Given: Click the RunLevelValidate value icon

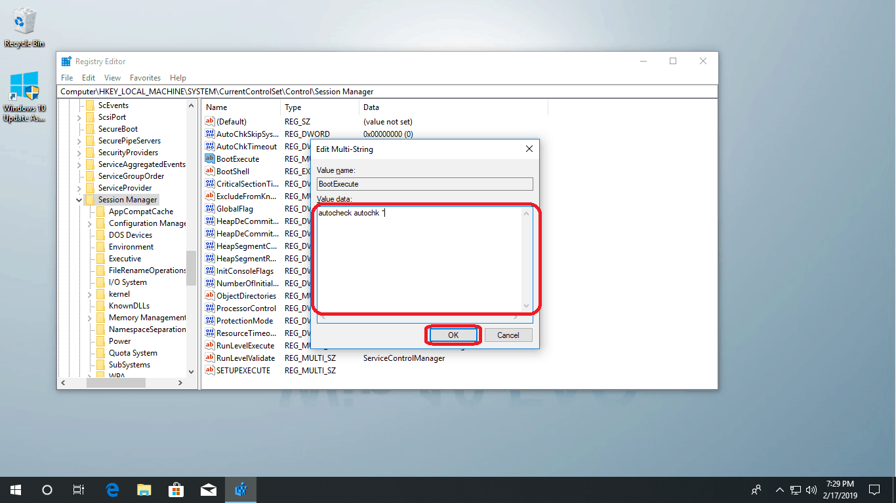Looking at the screenshot, I should coord(210,358).
